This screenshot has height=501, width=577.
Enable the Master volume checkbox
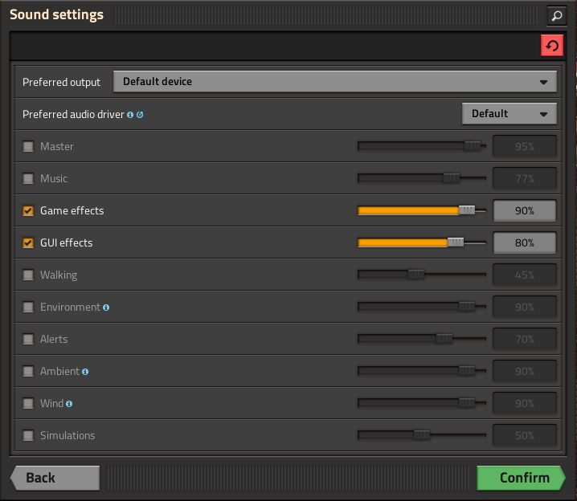point(28,147)
